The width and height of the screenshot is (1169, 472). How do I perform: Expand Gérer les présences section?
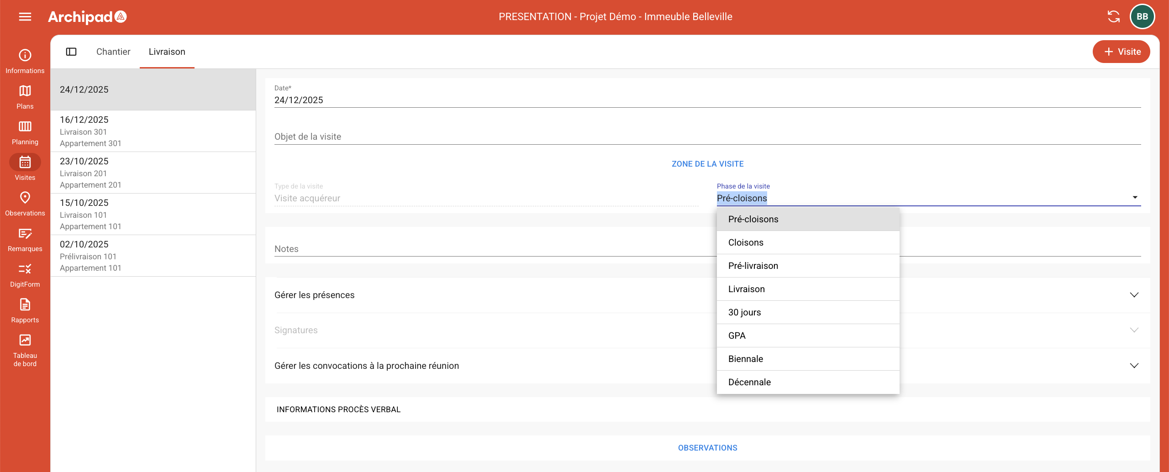click(x=1134, y=295)
